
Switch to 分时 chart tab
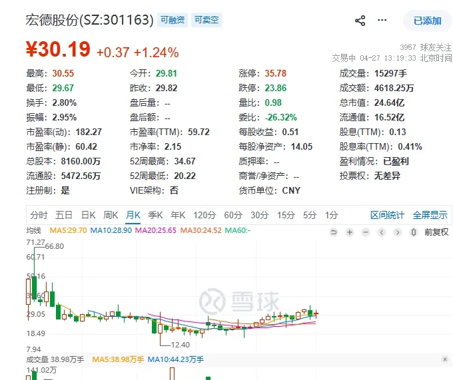point(39,215)
